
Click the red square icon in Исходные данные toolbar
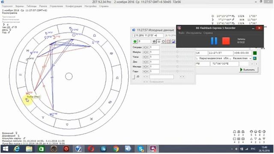(168, 41)
